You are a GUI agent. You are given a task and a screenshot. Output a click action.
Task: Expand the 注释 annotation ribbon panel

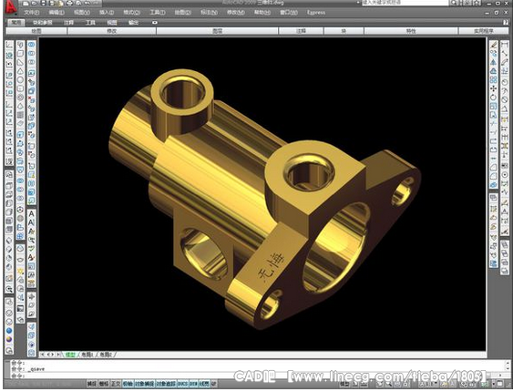(301, 31)
